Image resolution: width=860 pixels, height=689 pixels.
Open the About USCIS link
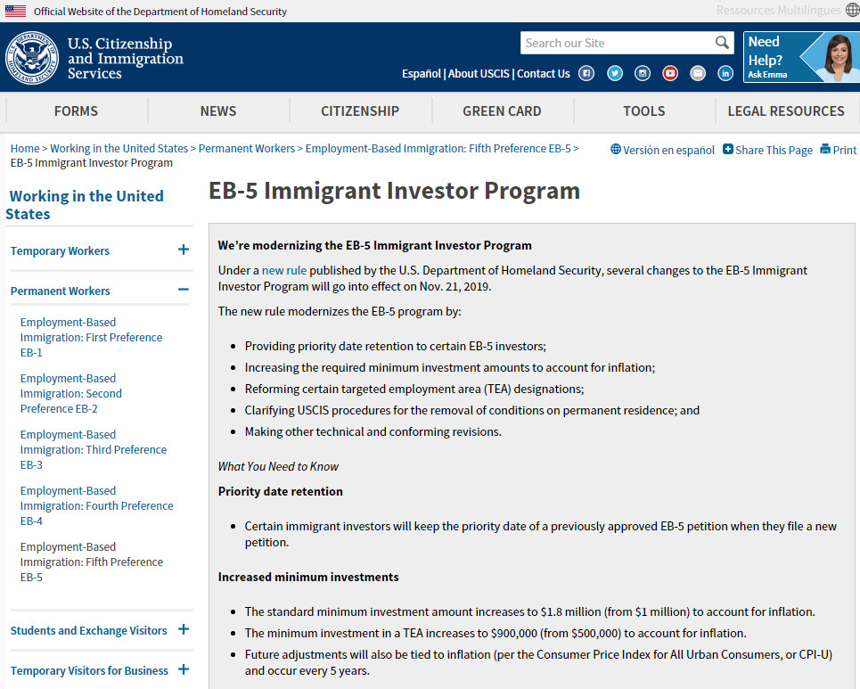(479, 73)
